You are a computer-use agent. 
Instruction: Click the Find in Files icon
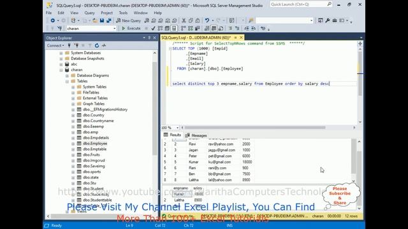(x=251, y=20)
